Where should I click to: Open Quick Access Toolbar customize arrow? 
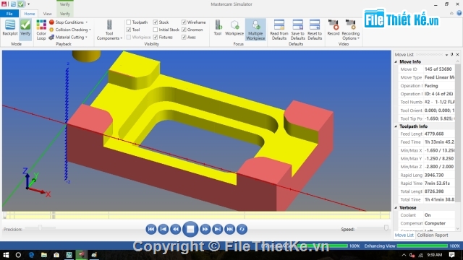[x=29, y=4]
